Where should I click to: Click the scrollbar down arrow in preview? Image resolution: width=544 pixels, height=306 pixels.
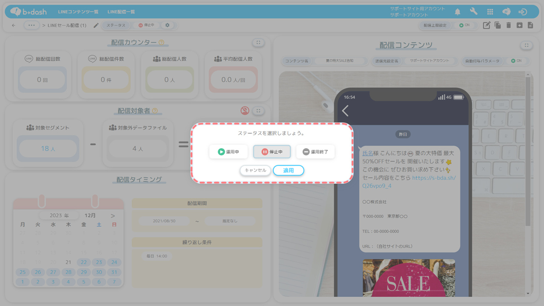pyautogui.click(x=528, y=293)
